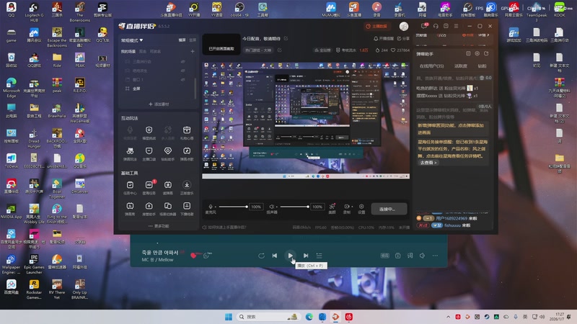
Task: Open speaker device dropdown arrow
Action: [x=277, y=207]
